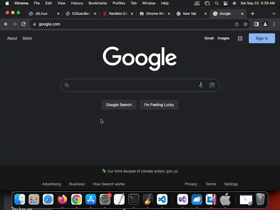This screenshot has width=280, height=210.
Task: View site info via the lock icon
Action: pos(34,24)
